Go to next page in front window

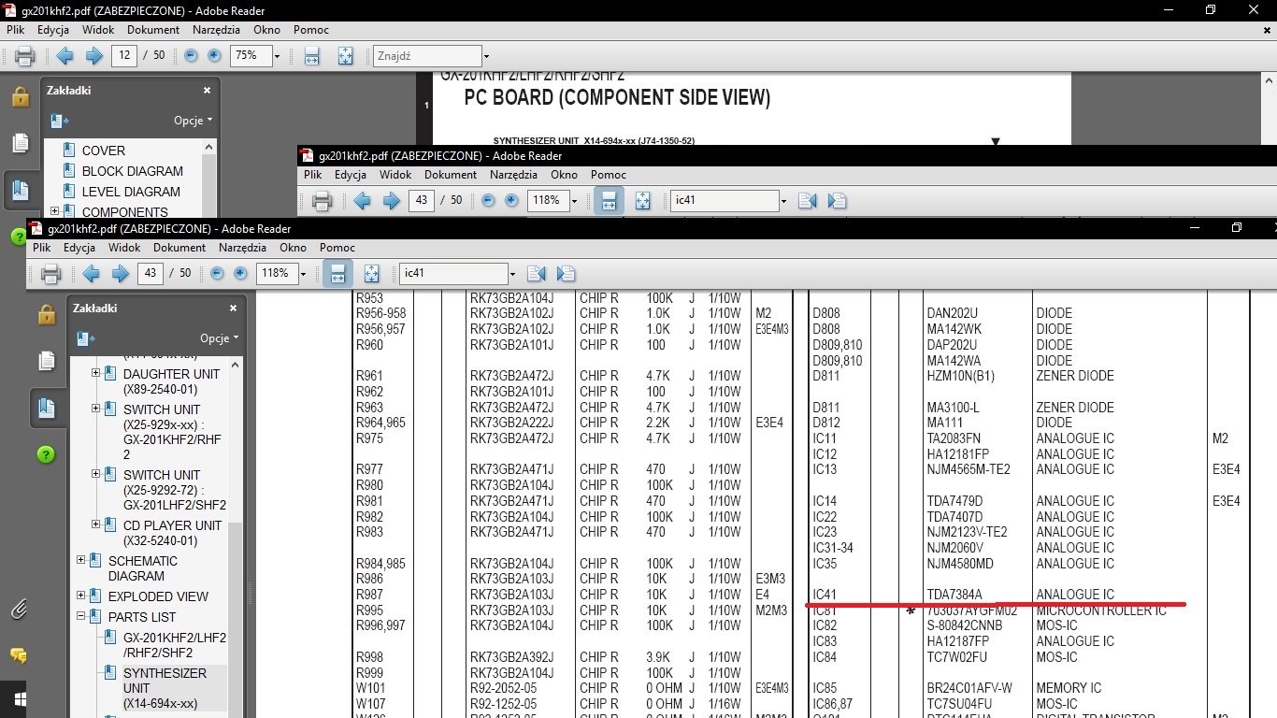pos(121,274)
